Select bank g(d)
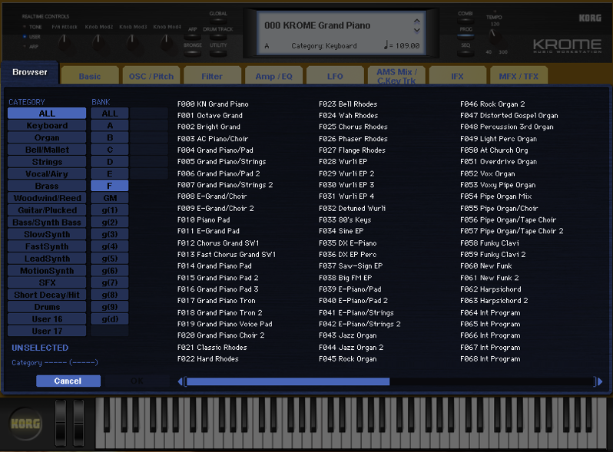This screenshot has height=452, width=613. click(109, 319)
